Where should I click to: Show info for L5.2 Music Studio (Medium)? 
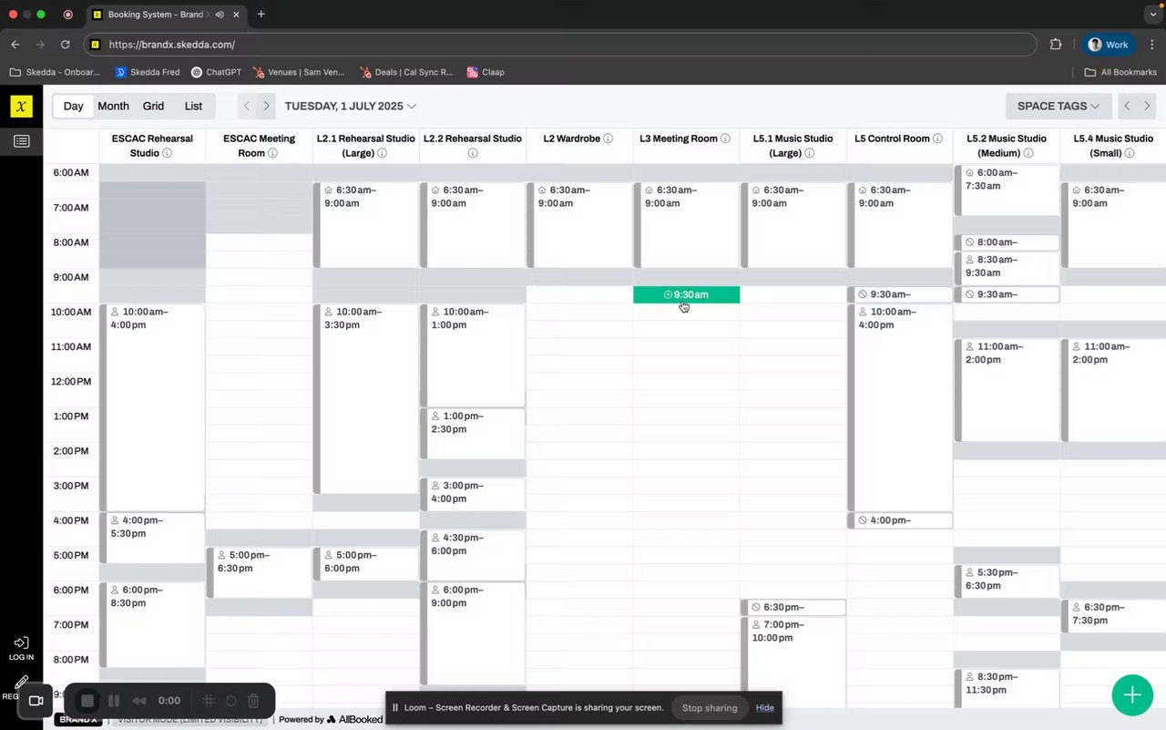click(x=1029, y=153)
